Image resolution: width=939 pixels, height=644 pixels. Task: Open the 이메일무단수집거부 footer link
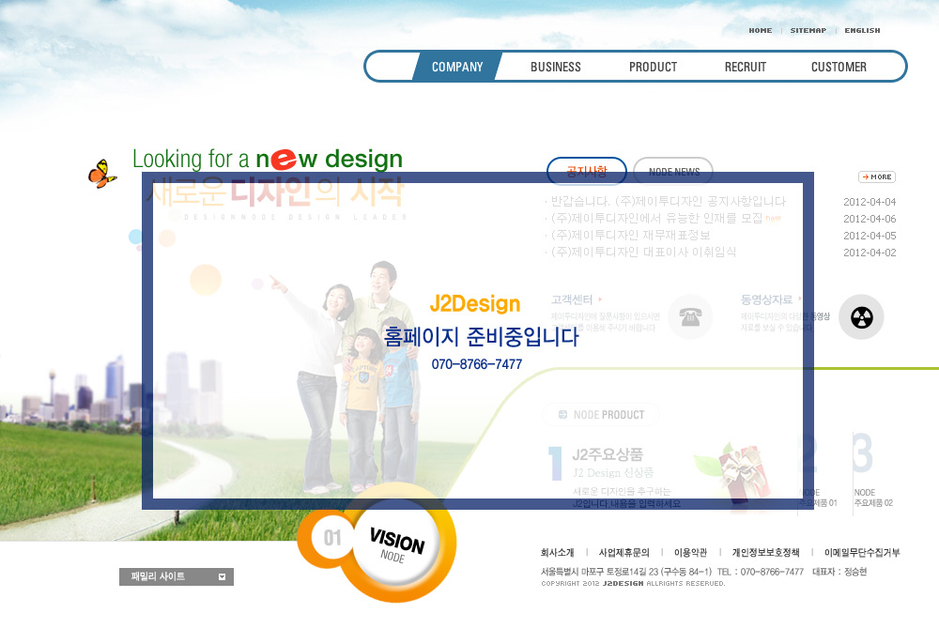[862, 552]
